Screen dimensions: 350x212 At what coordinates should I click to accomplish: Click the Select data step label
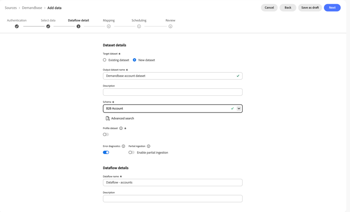pyautogui.click(x=48, y=21)
